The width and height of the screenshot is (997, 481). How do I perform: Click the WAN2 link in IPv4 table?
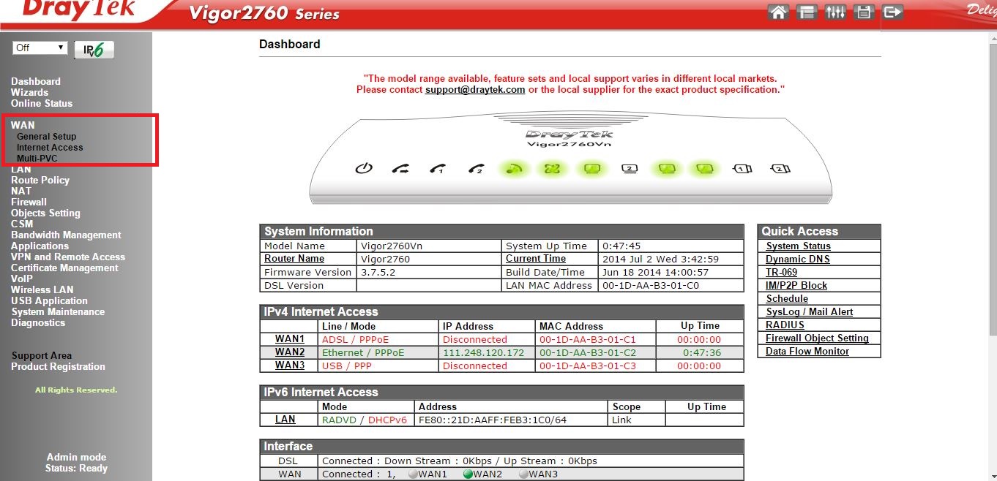290,352
